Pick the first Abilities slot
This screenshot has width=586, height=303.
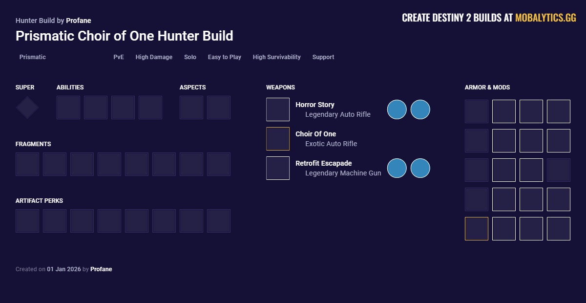tap(68, 107)
